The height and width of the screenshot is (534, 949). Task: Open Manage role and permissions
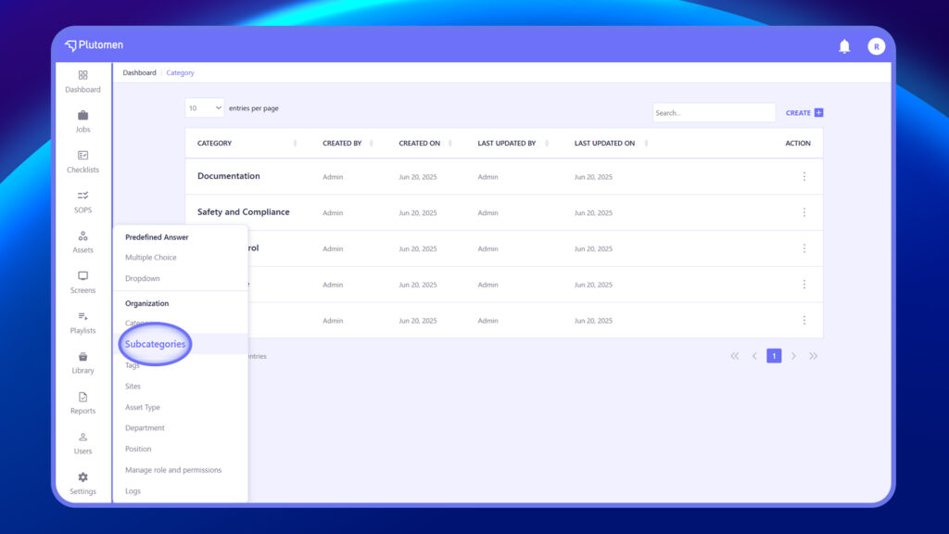click(173, 470)
